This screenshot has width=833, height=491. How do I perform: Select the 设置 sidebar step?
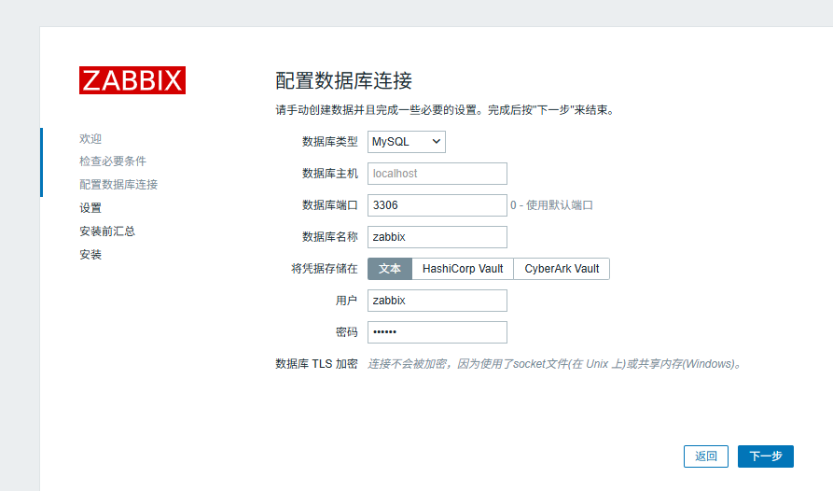90,208
